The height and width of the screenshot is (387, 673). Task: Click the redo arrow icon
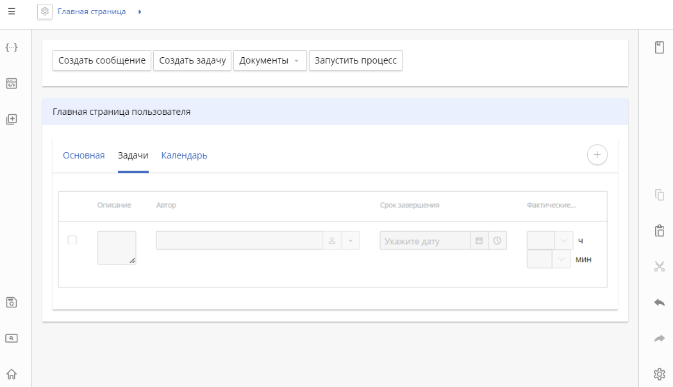pyautogui.click(x=660, y=338)
